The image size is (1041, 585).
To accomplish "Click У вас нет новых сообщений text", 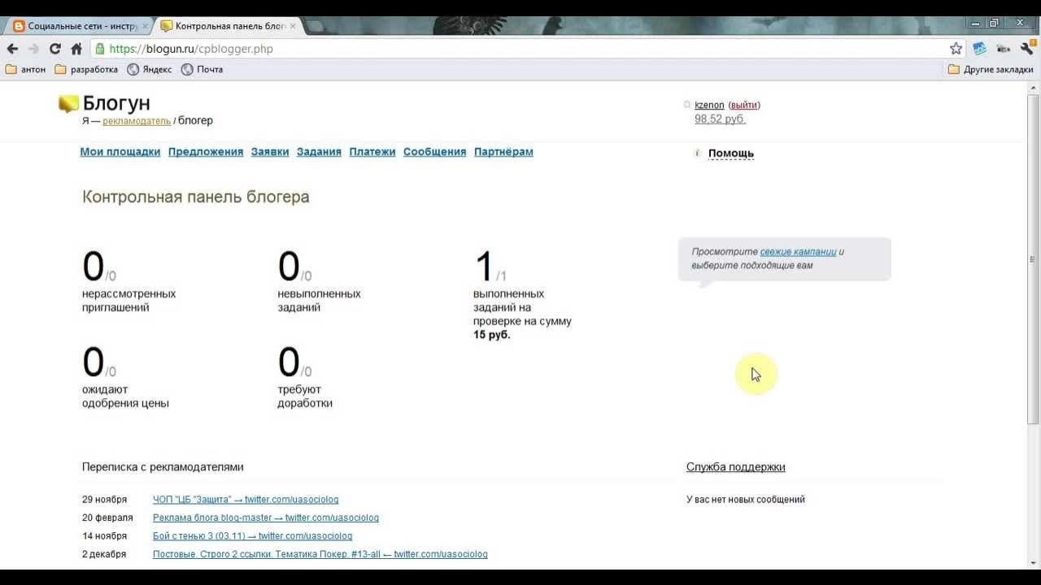I will tap(746, 500).
